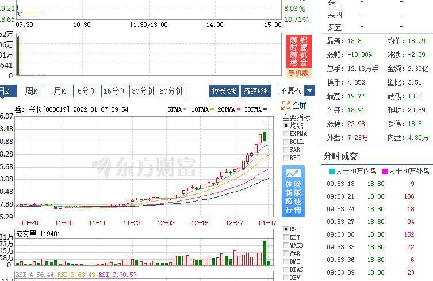Click the 5PMA legend color marker
This screenshot has width=433, height=281.
[x=185, y=109]
